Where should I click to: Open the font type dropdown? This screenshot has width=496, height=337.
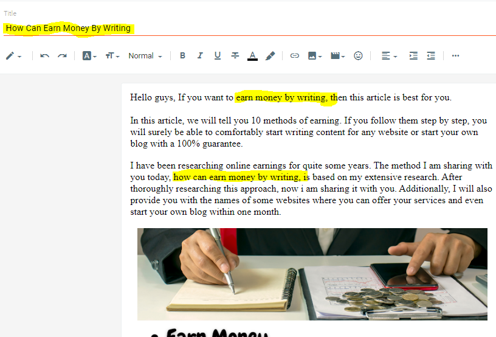click(89, 56)
